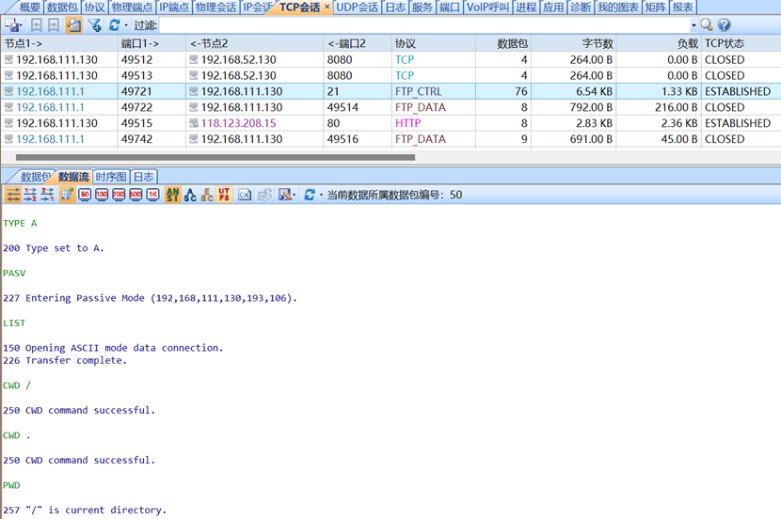Switch to the 物理端点 tab
Screen dimensions: 781x519
click(132, 7)
